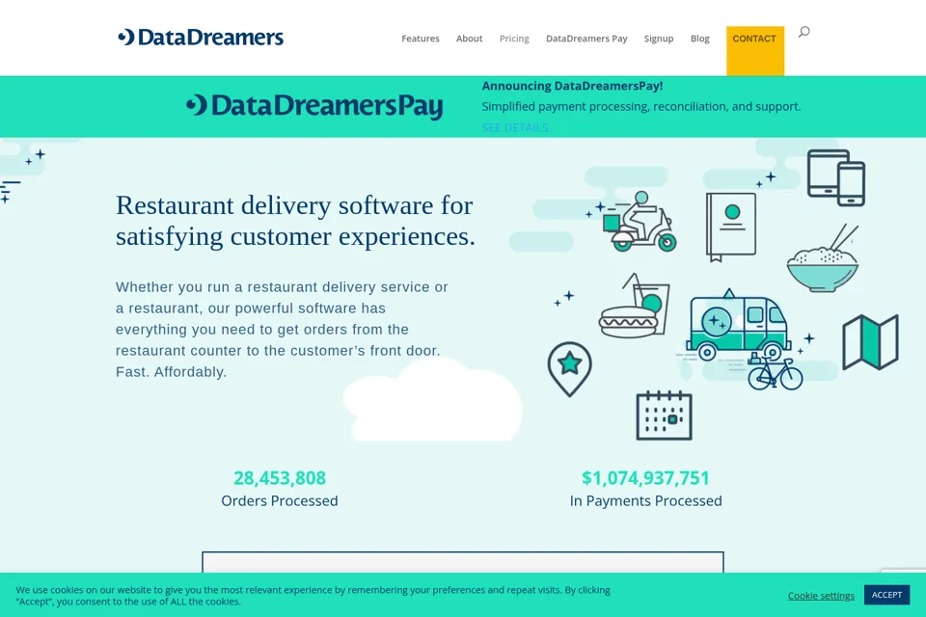Click the 'In Payments Processed' label
This screenshot has width=926, height=617.
click(645, 500)
